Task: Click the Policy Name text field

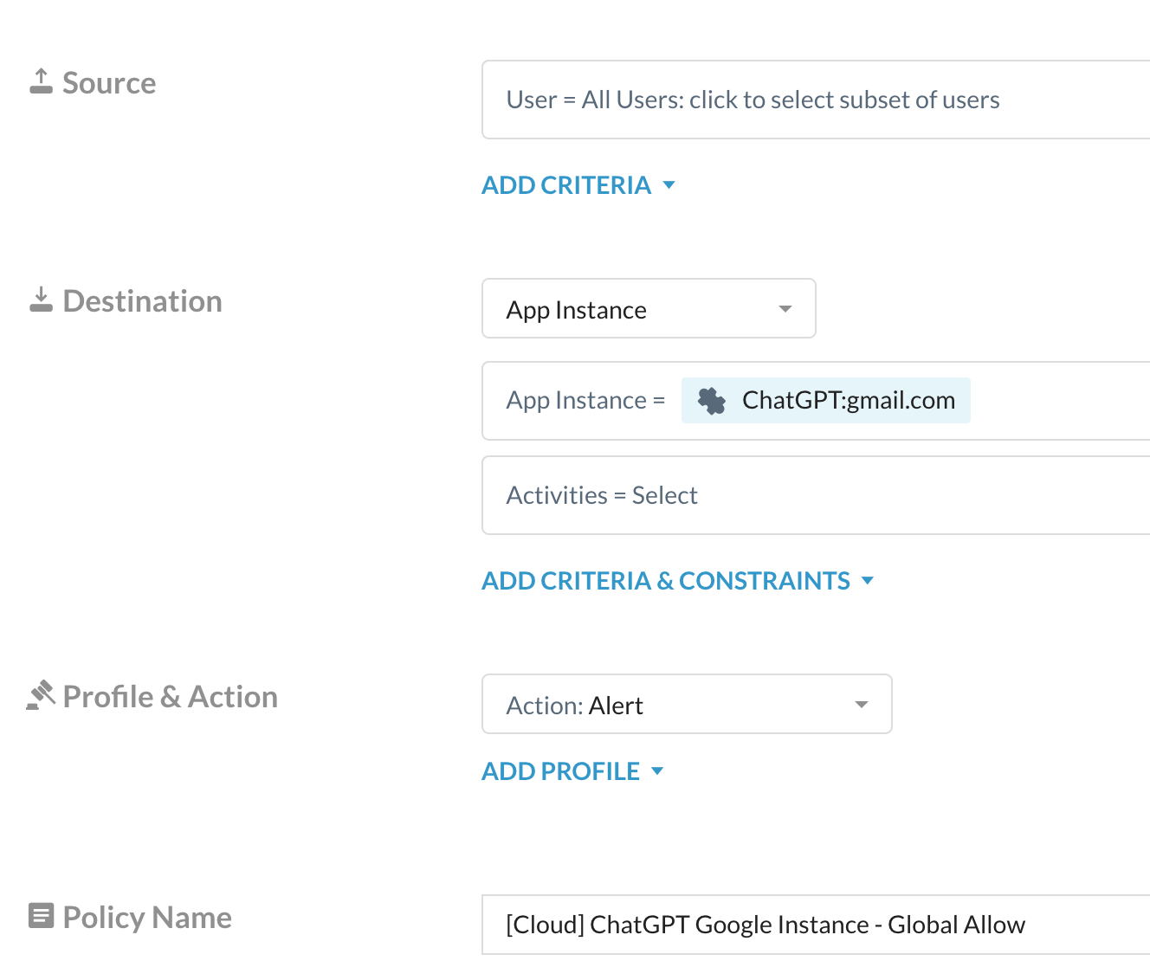Action: [x=816, y=925]
